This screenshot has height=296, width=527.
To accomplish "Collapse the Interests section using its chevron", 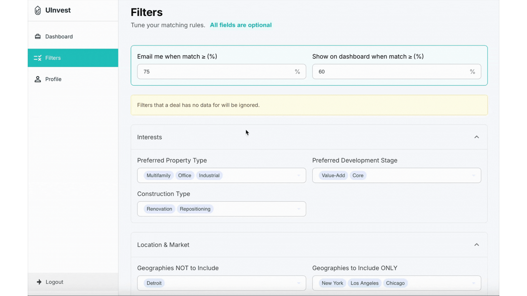I will [x=477, y=137].
